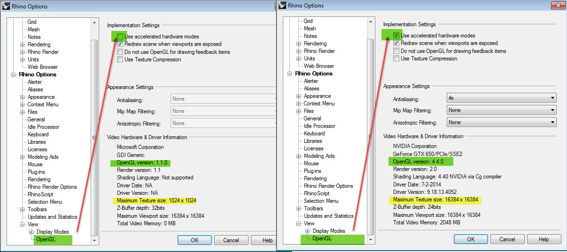Expand Appearance node in left window tree
567x252 pixels.
click(x=23, y=97)
